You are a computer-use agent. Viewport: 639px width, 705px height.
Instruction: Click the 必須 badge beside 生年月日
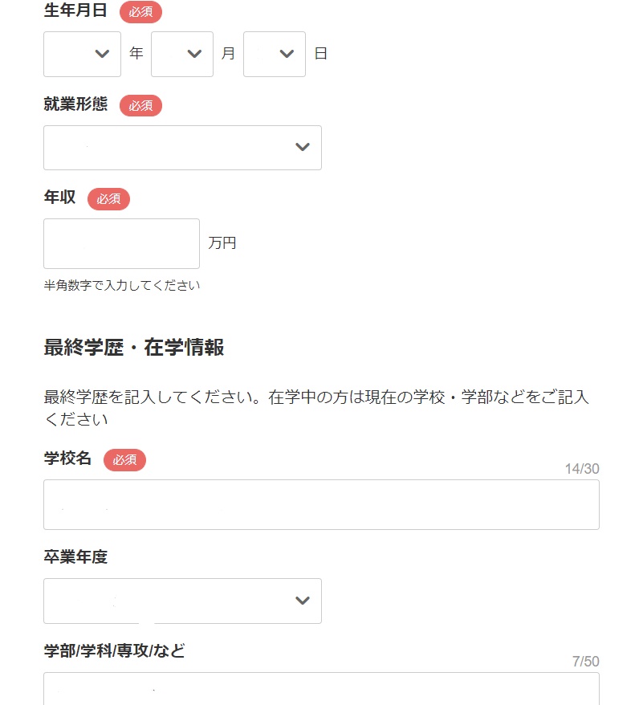pos(140,12)
